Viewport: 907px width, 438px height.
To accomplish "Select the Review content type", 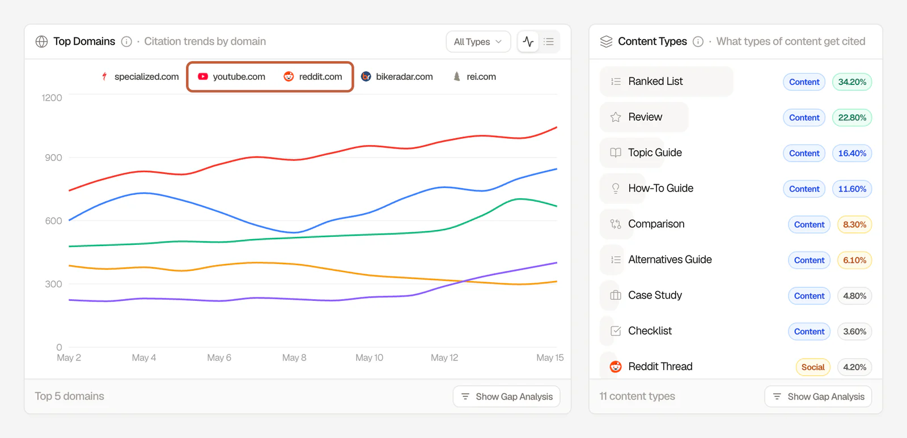I will pos(644,117).
